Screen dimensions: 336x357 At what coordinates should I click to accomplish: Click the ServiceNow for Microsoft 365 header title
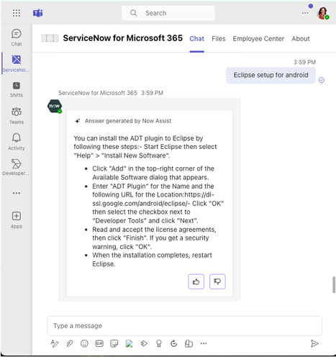[123, 38]
